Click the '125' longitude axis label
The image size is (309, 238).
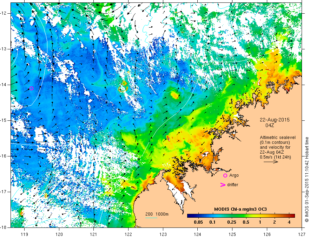[232, 234]
